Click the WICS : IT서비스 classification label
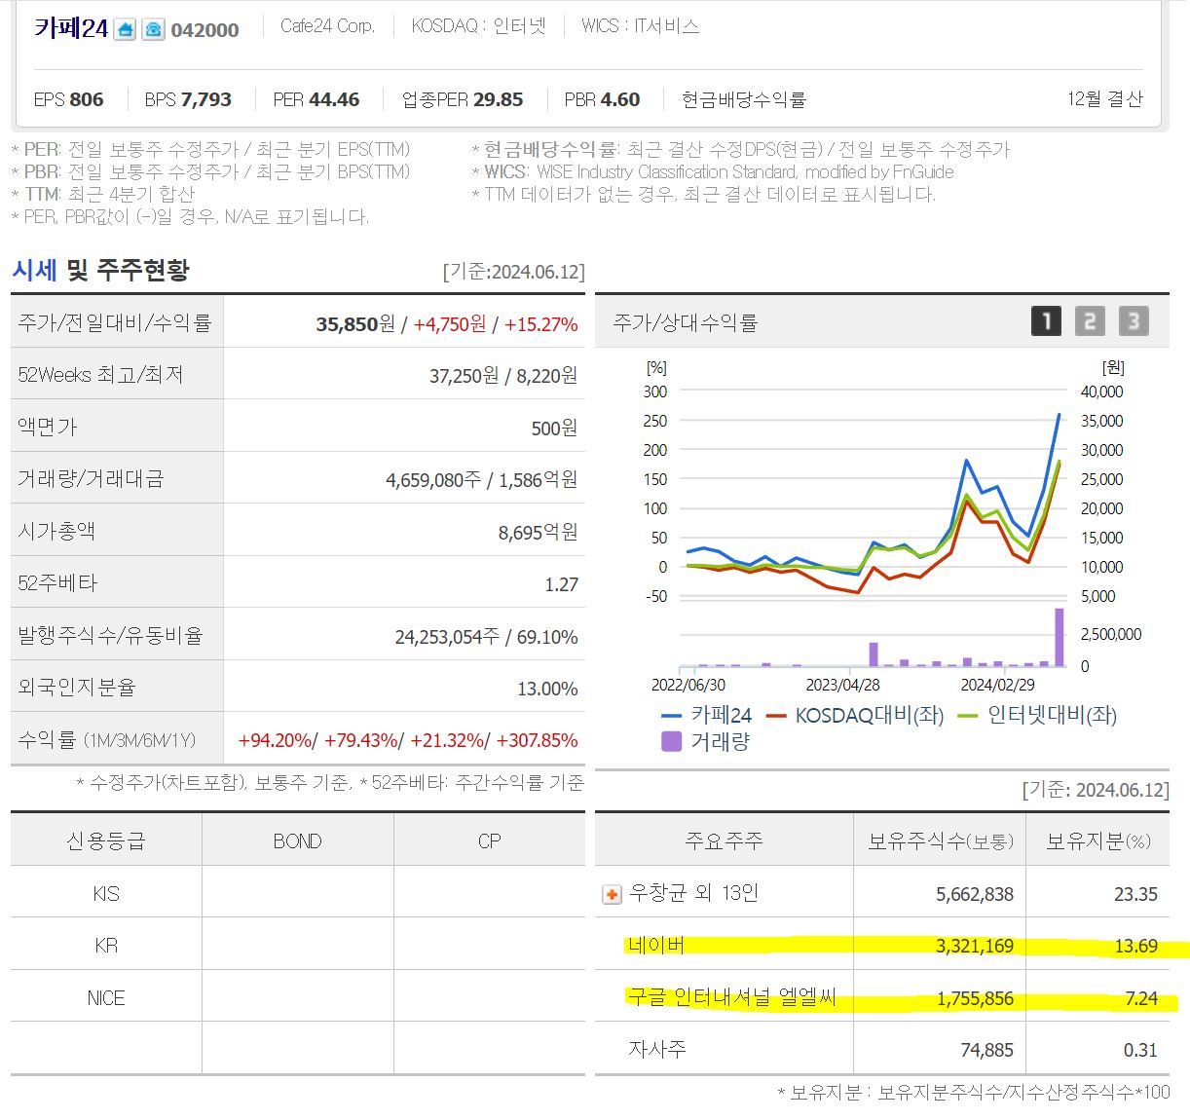This screenshot has width=1190, height=1120. click(x=640, y=26)
